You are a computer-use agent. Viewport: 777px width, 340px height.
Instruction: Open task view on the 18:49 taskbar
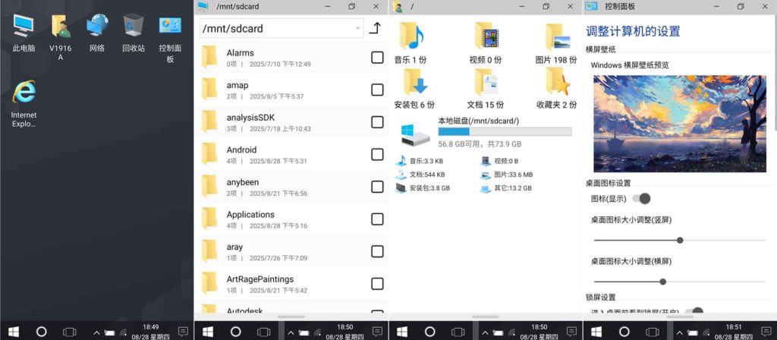(69, 331)
